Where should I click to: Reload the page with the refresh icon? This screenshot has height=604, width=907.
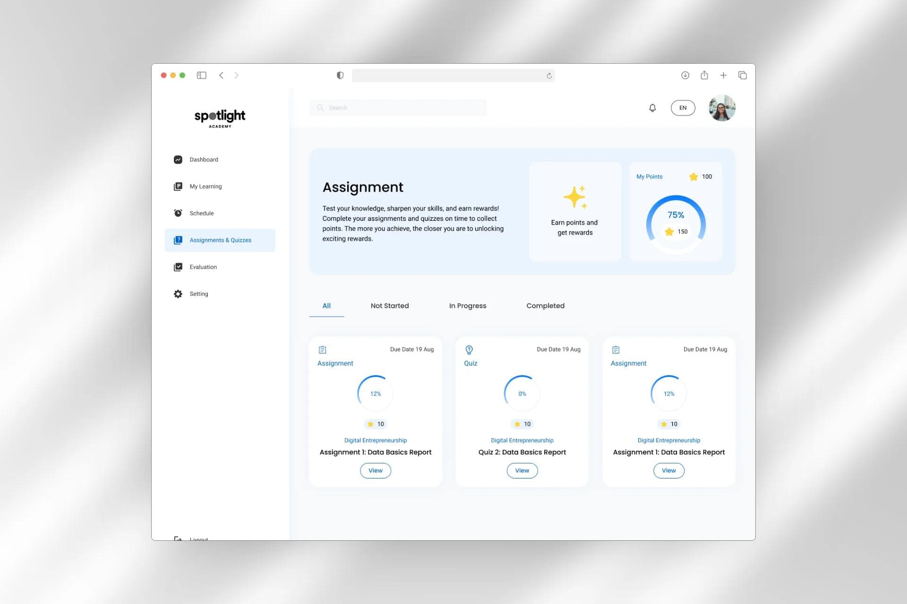[x=549, y=75]
